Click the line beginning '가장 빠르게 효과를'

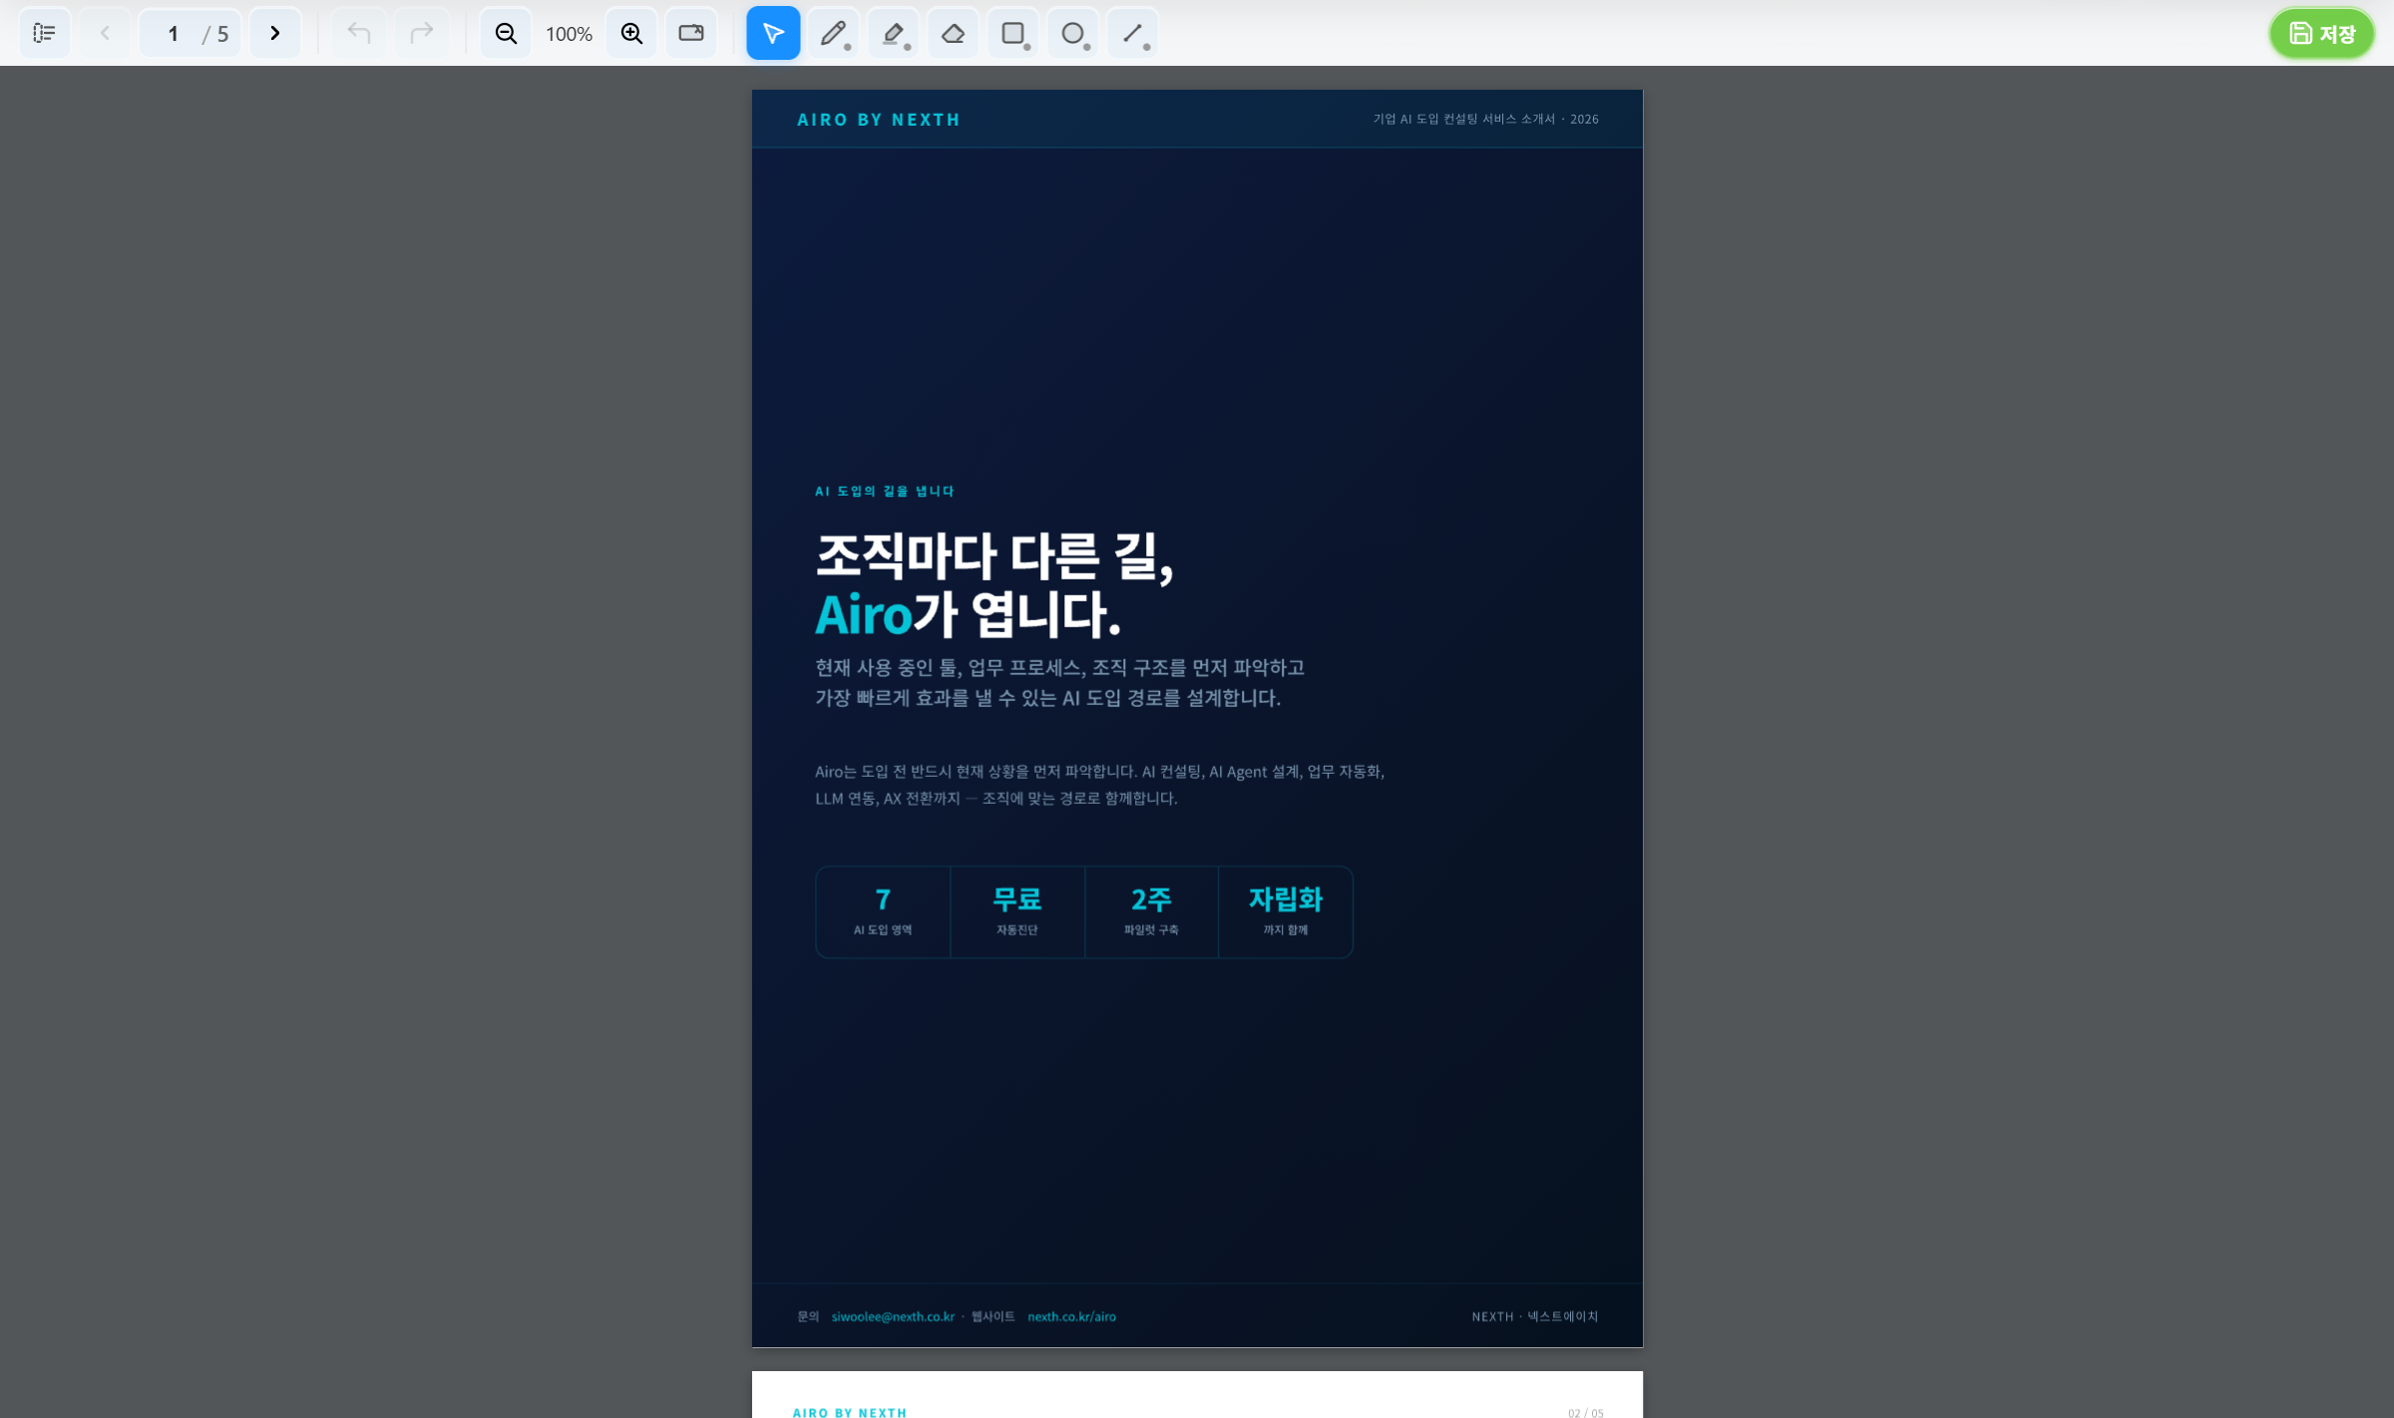1047,697
